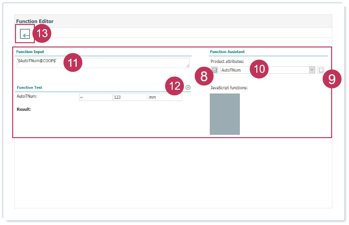Viewport: 349px width, 225px height.
Task: Click the resize handle of Function Input box
Action: pyautogui.click(x=188, y=66)
